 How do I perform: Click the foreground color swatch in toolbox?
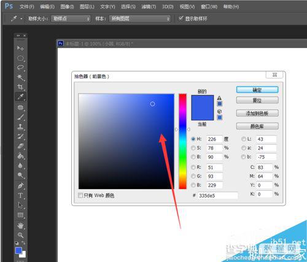[18, 250]
